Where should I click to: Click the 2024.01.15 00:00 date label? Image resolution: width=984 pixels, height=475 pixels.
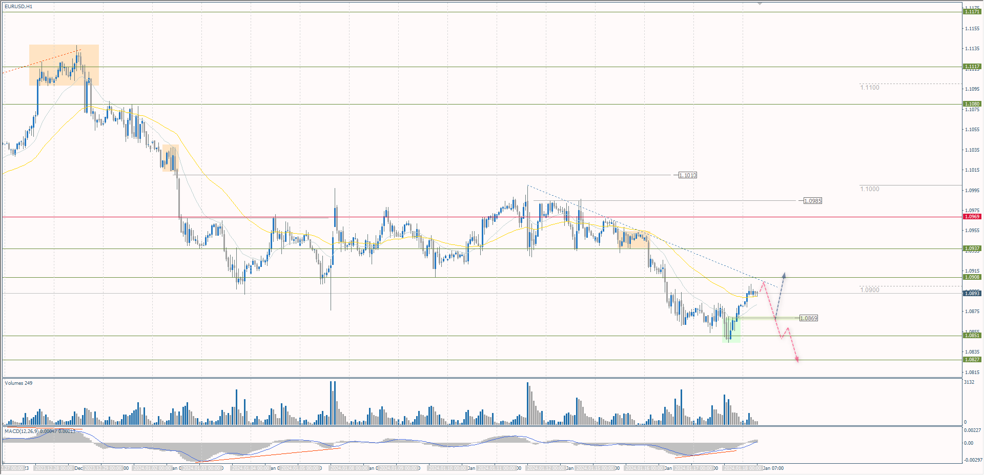click(x=594, y=468)
